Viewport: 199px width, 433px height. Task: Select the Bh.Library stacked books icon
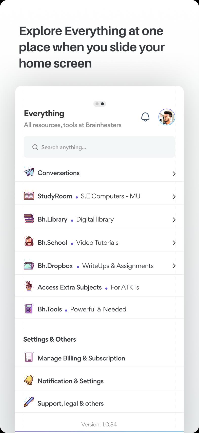click(29, 219)
